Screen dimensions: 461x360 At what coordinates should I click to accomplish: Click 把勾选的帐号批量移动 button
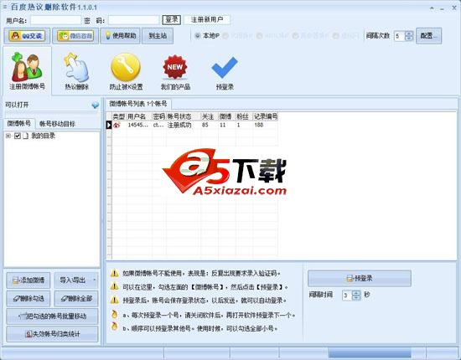[52, 316]
